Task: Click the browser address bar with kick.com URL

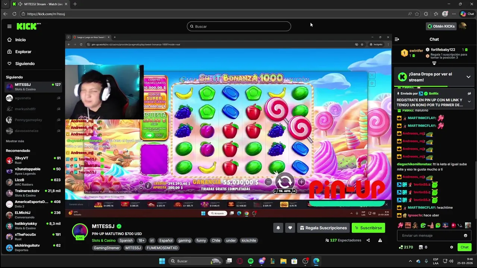Action: coord(212,14)
